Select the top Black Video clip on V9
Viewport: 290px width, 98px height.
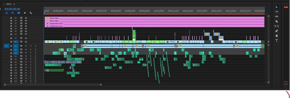point(154,18)
